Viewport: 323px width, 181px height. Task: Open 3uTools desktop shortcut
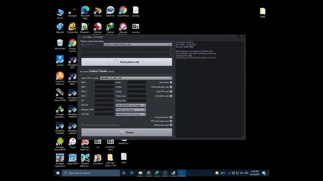60,61
